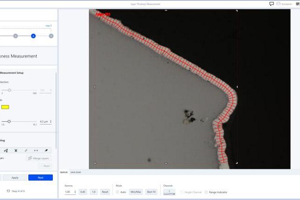This screenshot has width=300, height=200.
Task: Click the yellow layer color swatch
Action: 5,107
